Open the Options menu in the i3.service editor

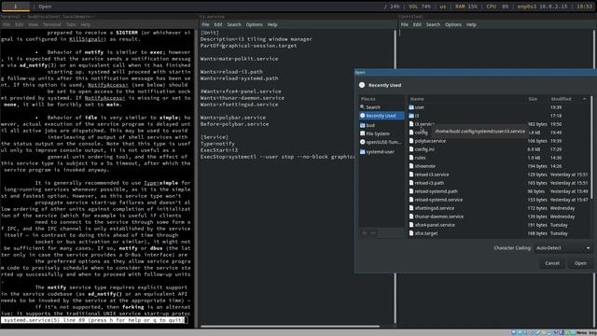tap(254, 24)
